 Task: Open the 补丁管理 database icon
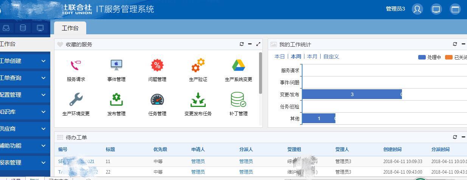(x=238, y=100)
